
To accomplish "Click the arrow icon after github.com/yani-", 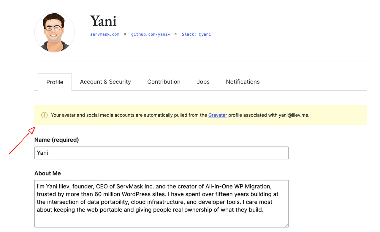I will point(175,34).
